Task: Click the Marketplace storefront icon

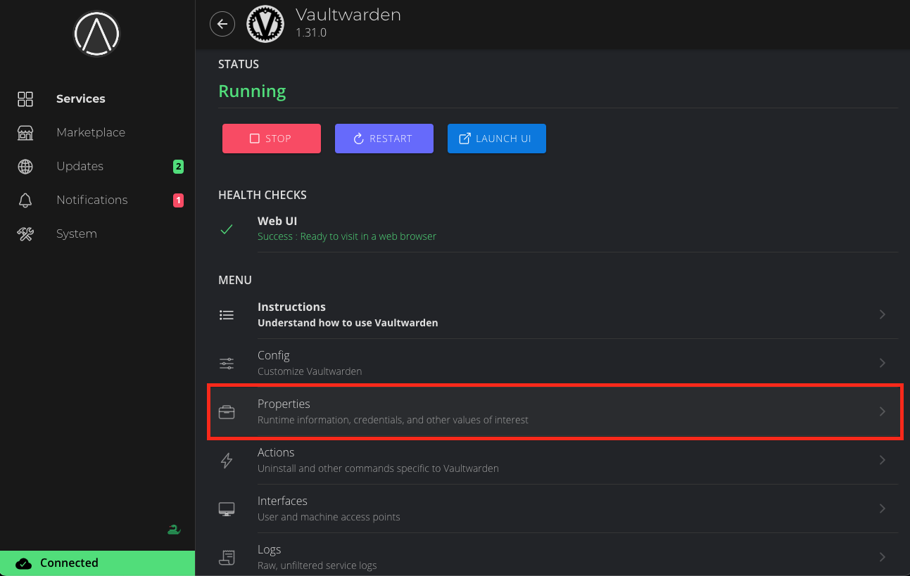Action: [25, 133]
